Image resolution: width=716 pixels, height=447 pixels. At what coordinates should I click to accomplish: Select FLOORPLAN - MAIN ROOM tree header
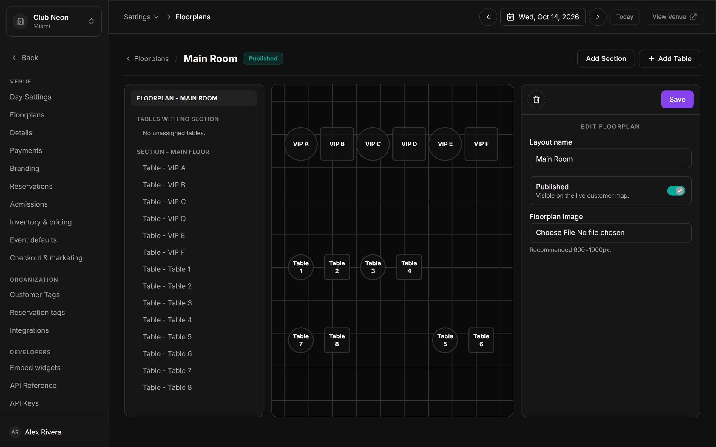tap(194, 98)
